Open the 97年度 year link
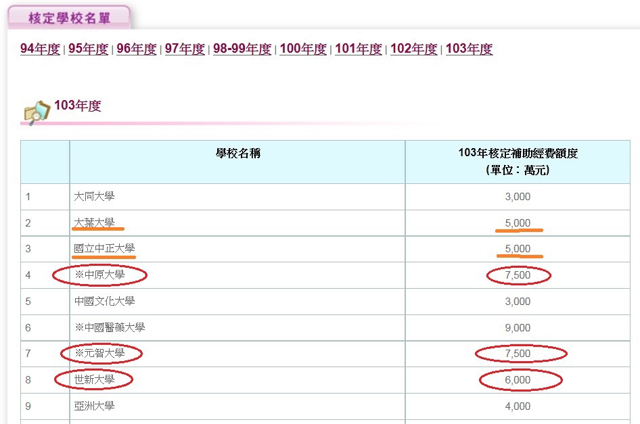Image resolution: width=640 pixels, height=424 pixels. tap(185, 49)
